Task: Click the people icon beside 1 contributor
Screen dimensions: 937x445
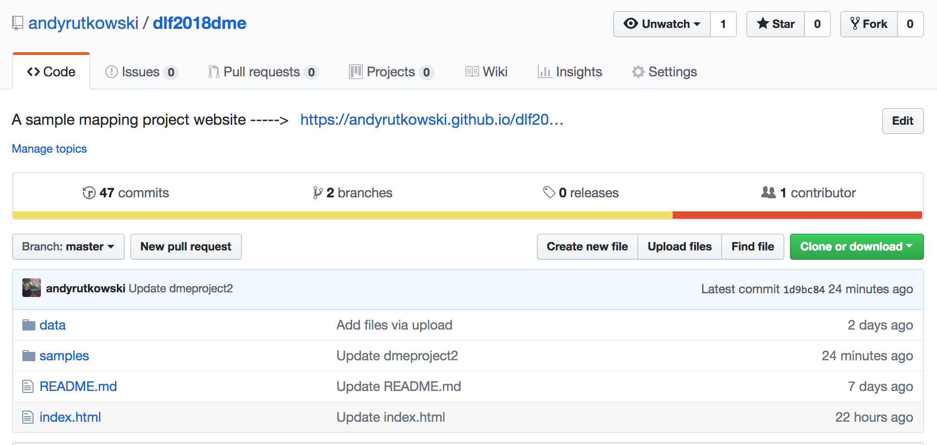Action: [769, 192]
